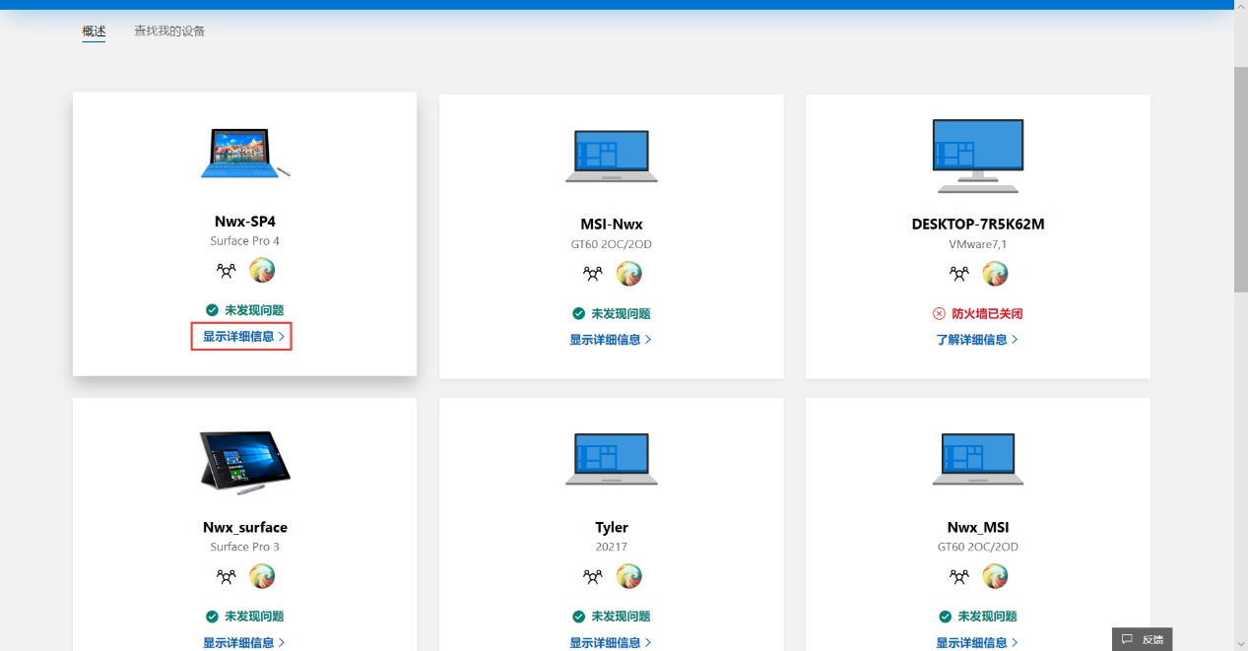Click the vertical page scrollbar thumb

pos(1240,177)
